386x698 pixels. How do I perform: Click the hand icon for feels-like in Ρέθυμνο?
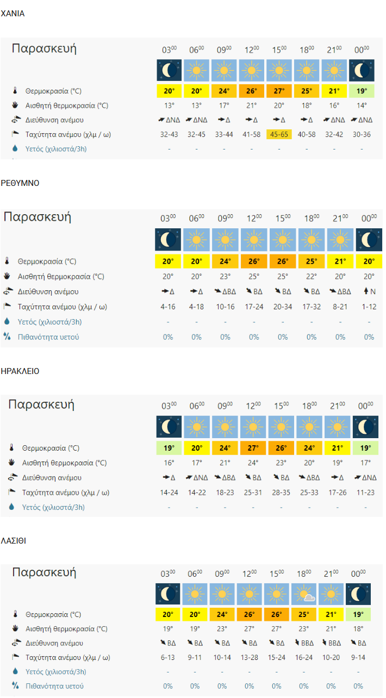point(7,276)
